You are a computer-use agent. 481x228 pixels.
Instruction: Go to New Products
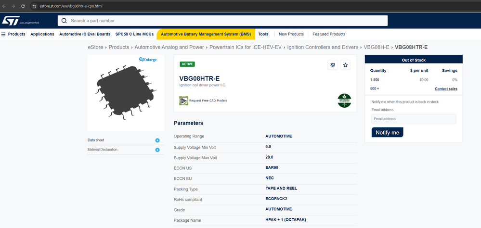click(x=291, y=34)
